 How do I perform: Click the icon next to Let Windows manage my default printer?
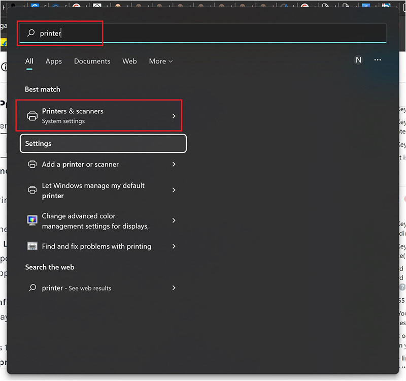[x=32, y=190]
